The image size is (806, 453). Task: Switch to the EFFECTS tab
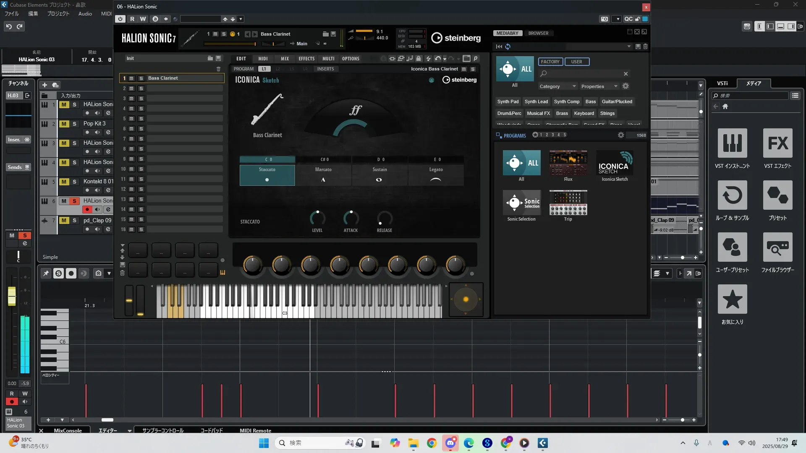click(x=306, y=59)
